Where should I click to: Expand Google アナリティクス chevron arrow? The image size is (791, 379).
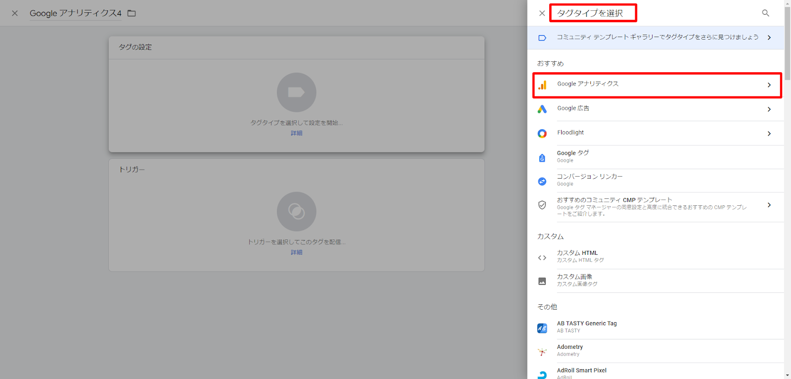[x=769, y=85]
